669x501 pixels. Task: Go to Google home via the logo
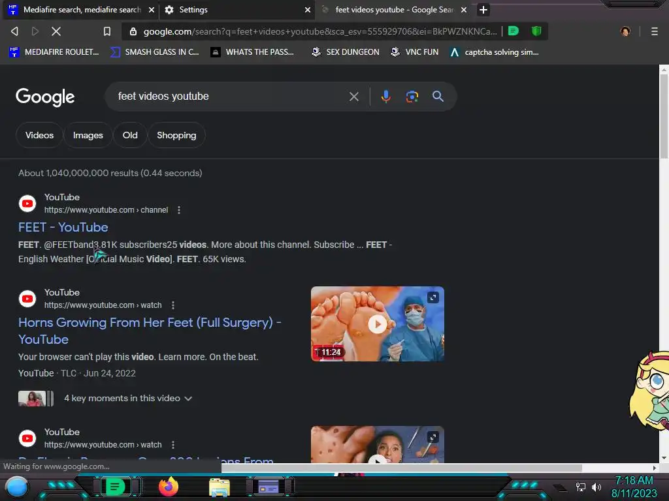(45, 97)
